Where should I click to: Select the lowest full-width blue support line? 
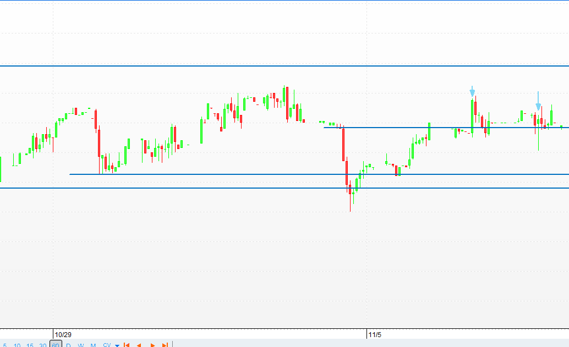pos(284,188)
